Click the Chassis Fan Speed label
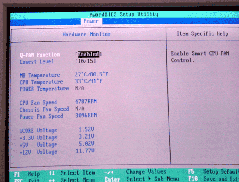This screenshot has width=239, height=182. point(44,109)
